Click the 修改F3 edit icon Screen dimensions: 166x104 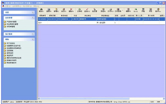64,10
